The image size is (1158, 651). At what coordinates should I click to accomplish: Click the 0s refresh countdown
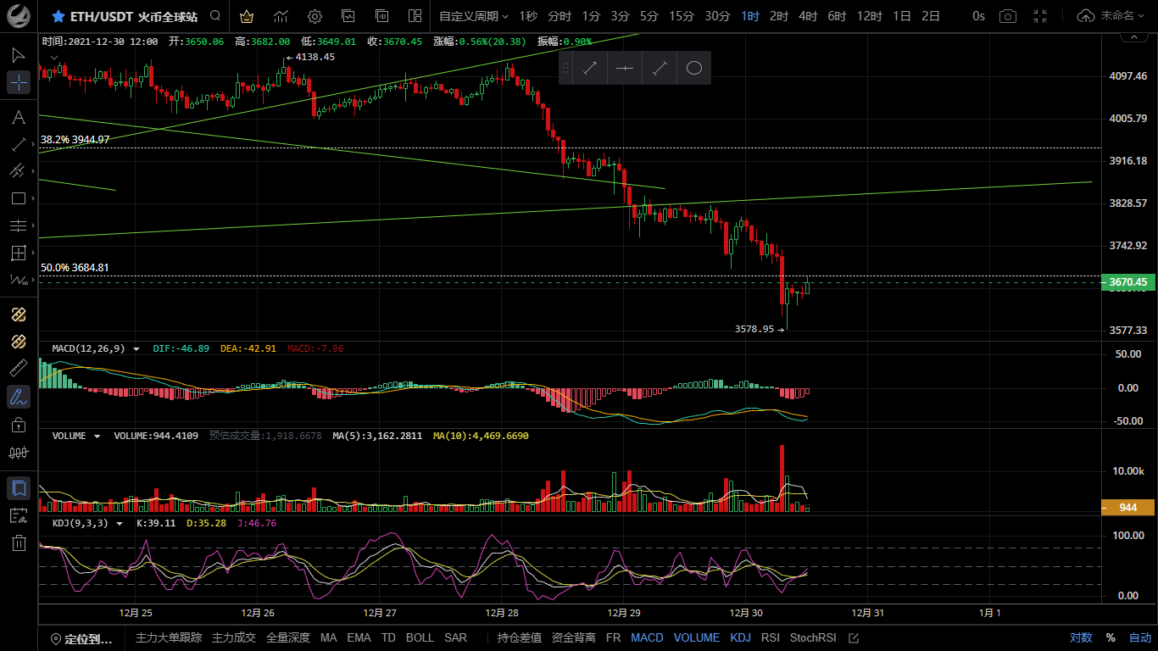pos(979,16)
